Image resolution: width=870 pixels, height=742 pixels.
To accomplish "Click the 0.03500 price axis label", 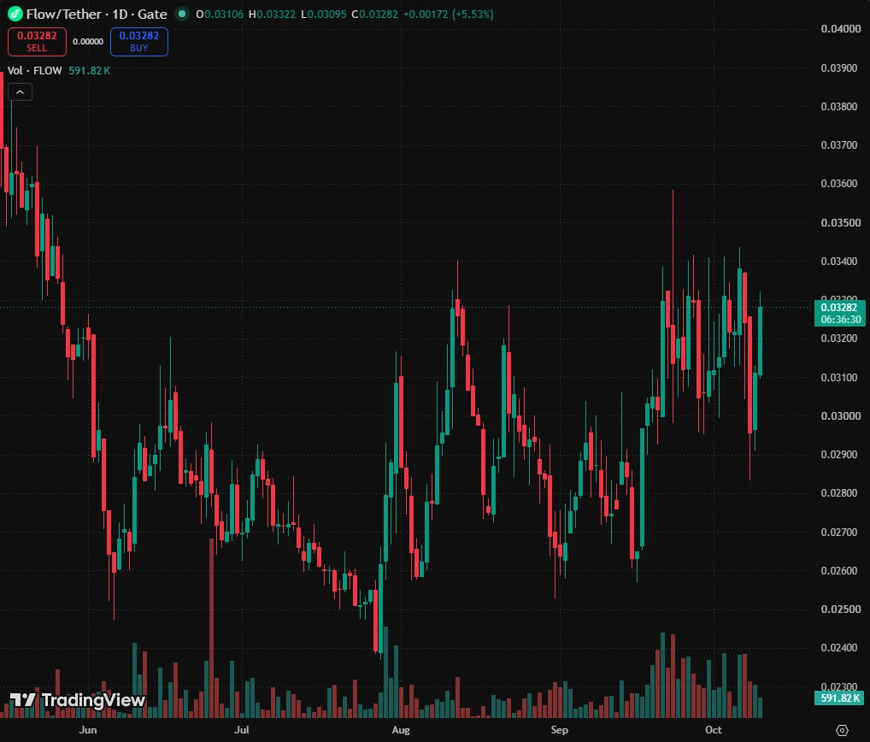I will [x=841, y=222].
